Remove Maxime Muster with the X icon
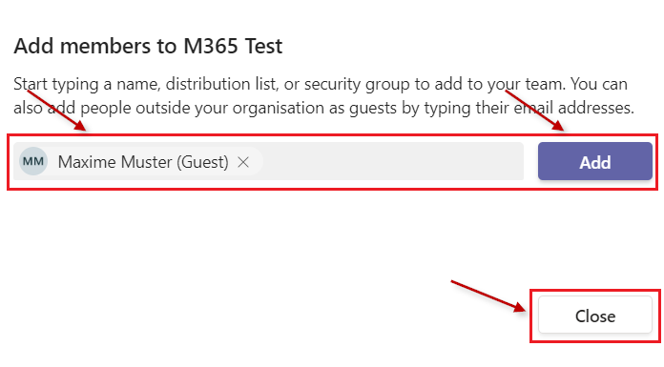664x367 pixels. [x=243, y=162]
